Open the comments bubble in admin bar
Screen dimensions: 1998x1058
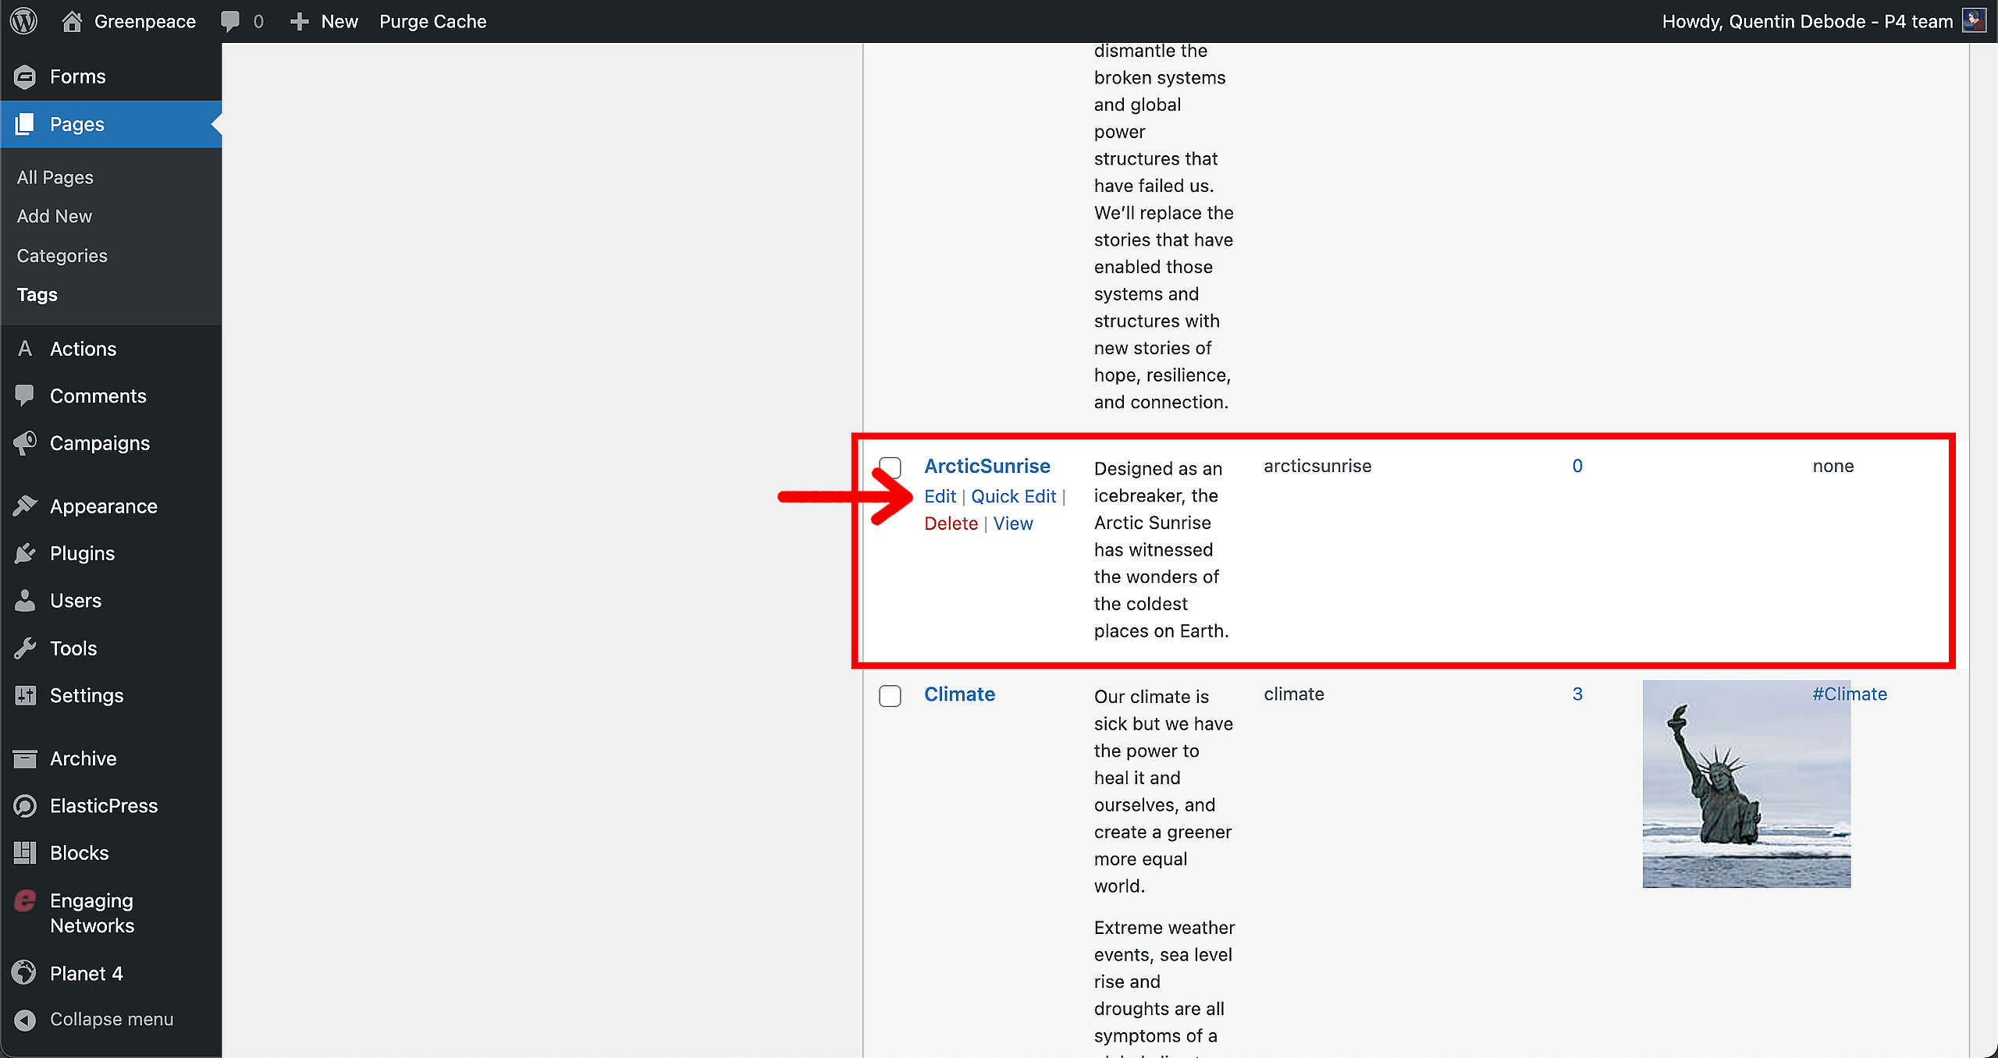click(230, 21)
